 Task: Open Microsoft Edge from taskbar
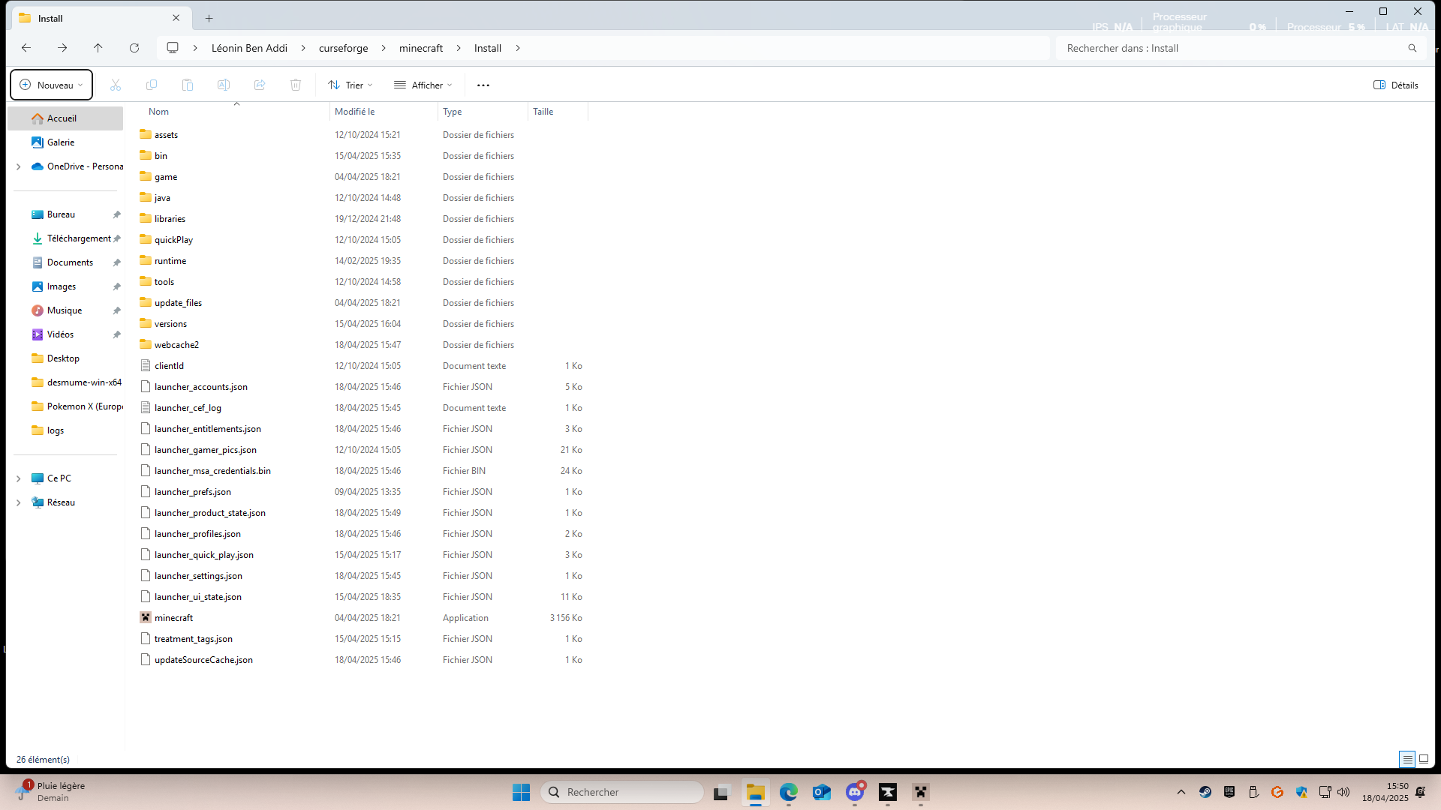pyautogui.click(x=789, y=792)
